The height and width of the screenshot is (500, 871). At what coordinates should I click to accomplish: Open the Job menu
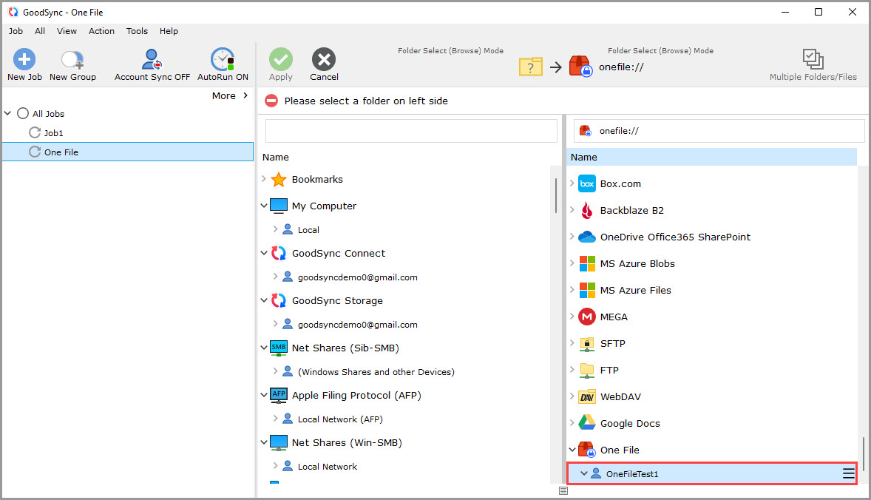click(x=16, y=31)
